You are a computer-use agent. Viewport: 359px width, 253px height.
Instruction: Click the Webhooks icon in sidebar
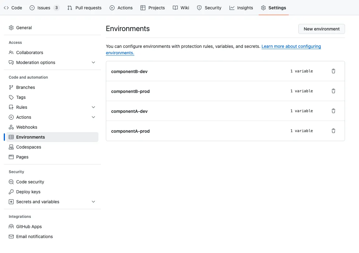click(x=11, y=127)
